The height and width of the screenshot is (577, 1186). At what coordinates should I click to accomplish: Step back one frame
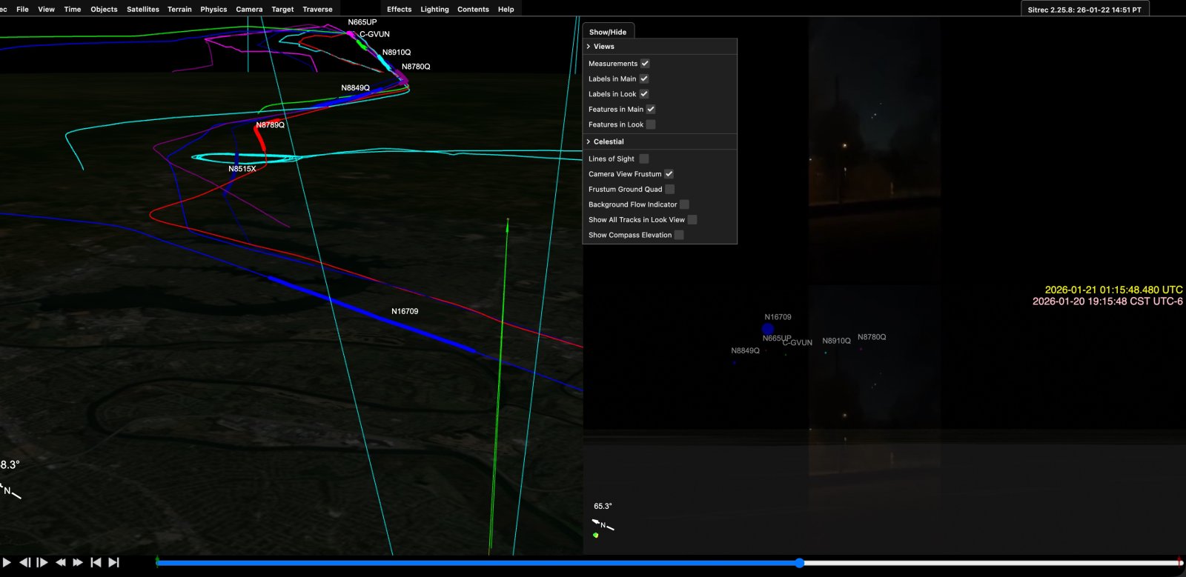[24, 563]
